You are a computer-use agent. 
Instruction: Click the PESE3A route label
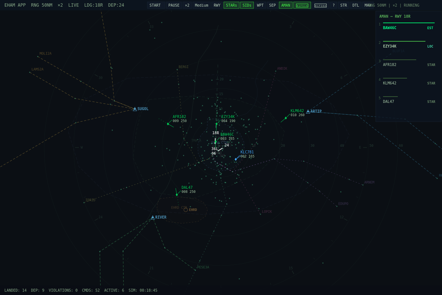203,267
